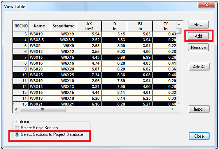The height and width of the screenshot is (149, 219).
Task: Click the Add button
Action: pos(199,36)
